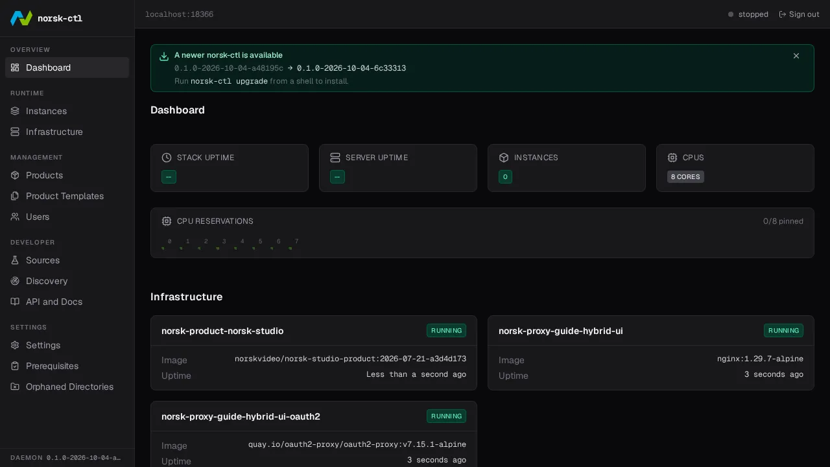Click the quay.io oauth2-proxy image value
Image resolution: width=830 pixels, height=467 pixels.
click(357, 444)
